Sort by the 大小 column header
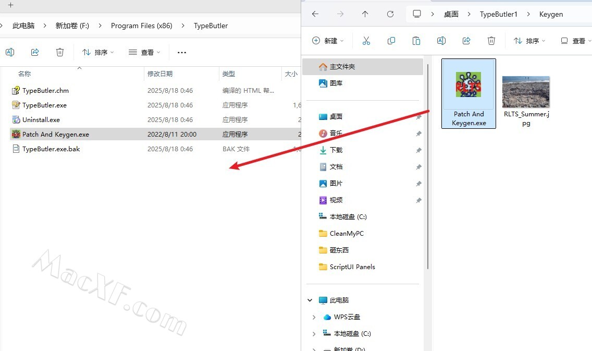Image resolution: width=592 pixels, height=351 pixels. pos(291,74)
